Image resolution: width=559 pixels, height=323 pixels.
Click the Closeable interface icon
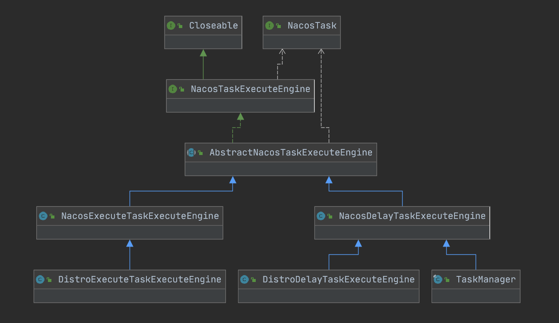(x=171, y=25)
